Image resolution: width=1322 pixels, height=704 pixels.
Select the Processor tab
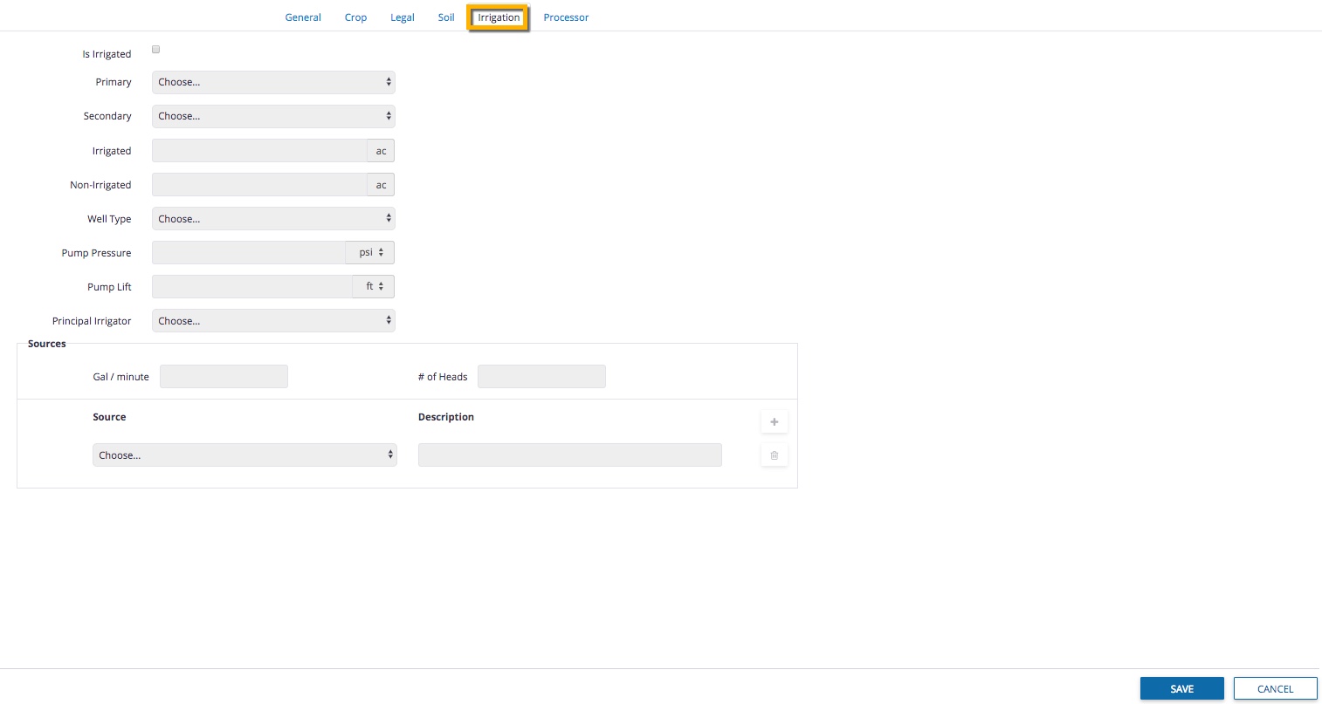coord(566,17)
